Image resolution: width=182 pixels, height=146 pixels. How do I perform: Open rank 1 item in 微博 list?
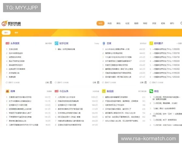pyautogui.click(x=20, y=97)
